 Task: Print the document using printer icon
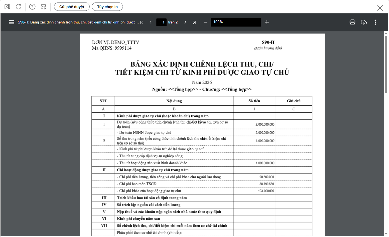coord(352,22)
